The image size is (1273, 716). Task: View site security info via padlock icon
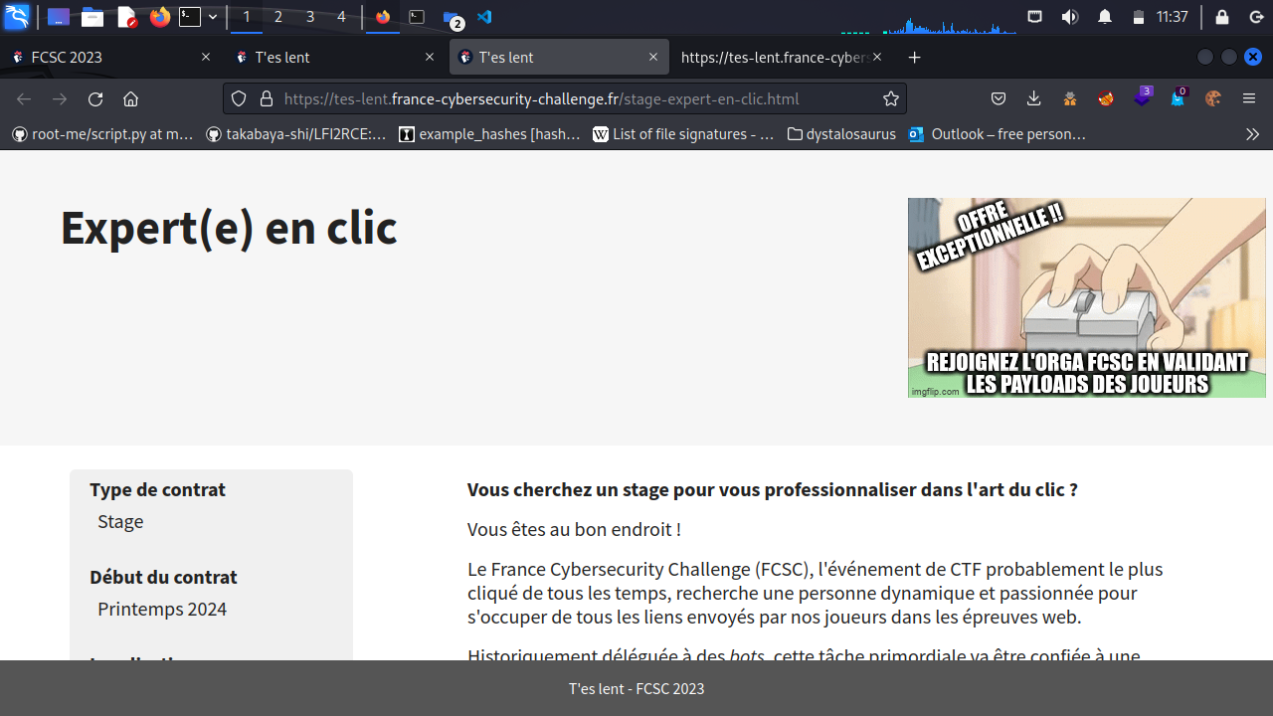[x=266, y=98]
